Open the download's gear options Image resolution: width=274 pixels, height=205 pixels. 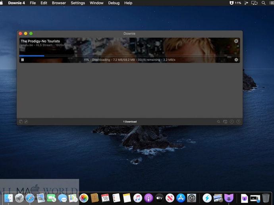click(236, 60)
